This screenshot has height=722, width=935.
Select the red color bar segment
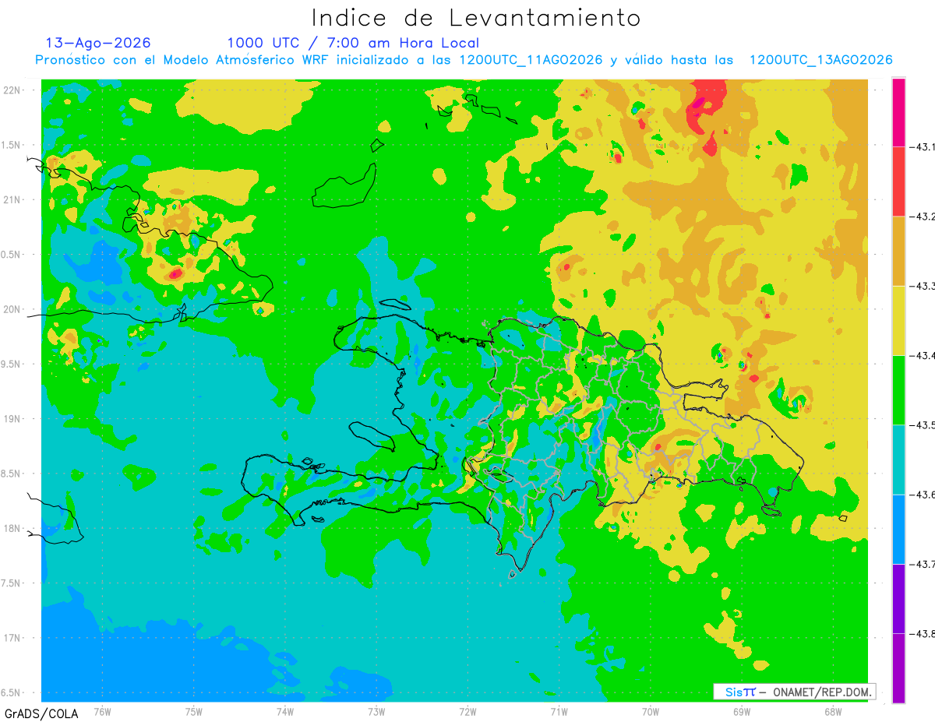click(898, 181)
